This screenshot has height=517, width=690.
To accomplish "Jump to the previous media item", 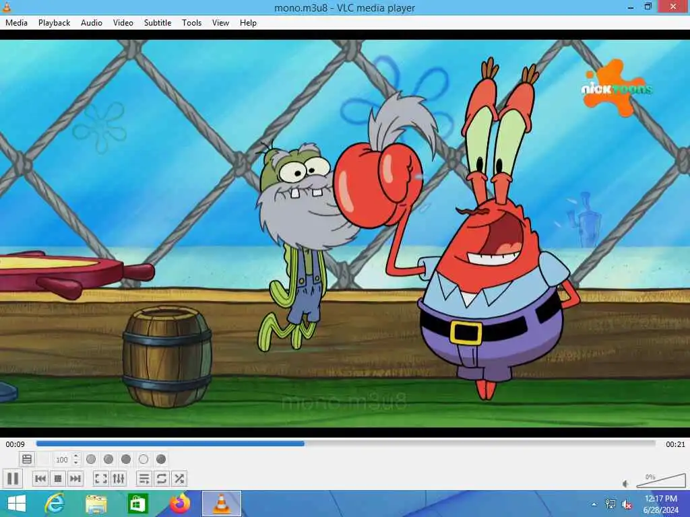I will click(x=40, y=479).
